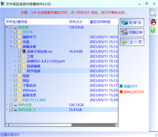Image resolution: width=158 pixels, height=137 pixels.
Task: Collapse the 新加卷 volume tree
Action: click(x=7, y=27)
